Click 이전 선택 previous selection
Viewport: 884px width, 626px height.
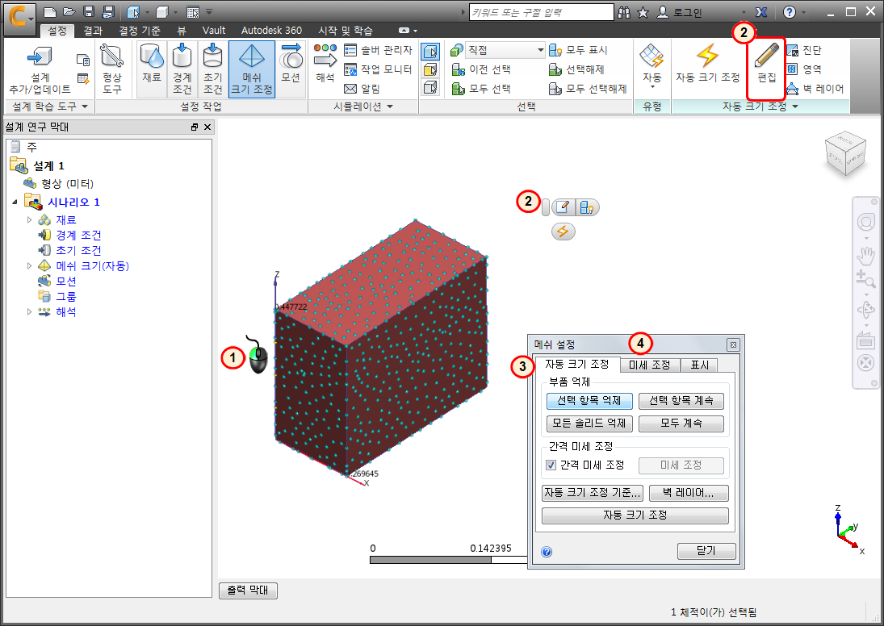[481, 69]
